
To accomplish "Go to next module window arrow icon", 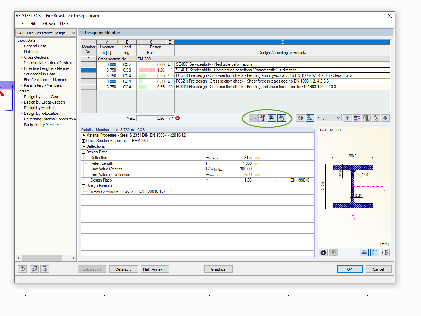I will [45, 269].
